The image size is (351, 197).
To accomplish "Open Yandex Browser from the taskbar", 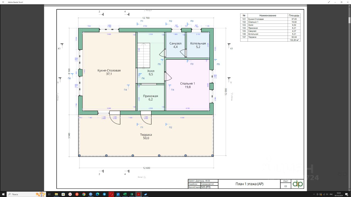I will [x=70, y=194].
